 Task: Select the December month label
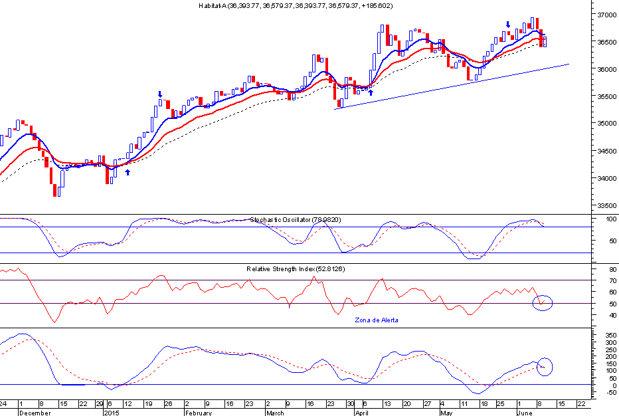35,413
